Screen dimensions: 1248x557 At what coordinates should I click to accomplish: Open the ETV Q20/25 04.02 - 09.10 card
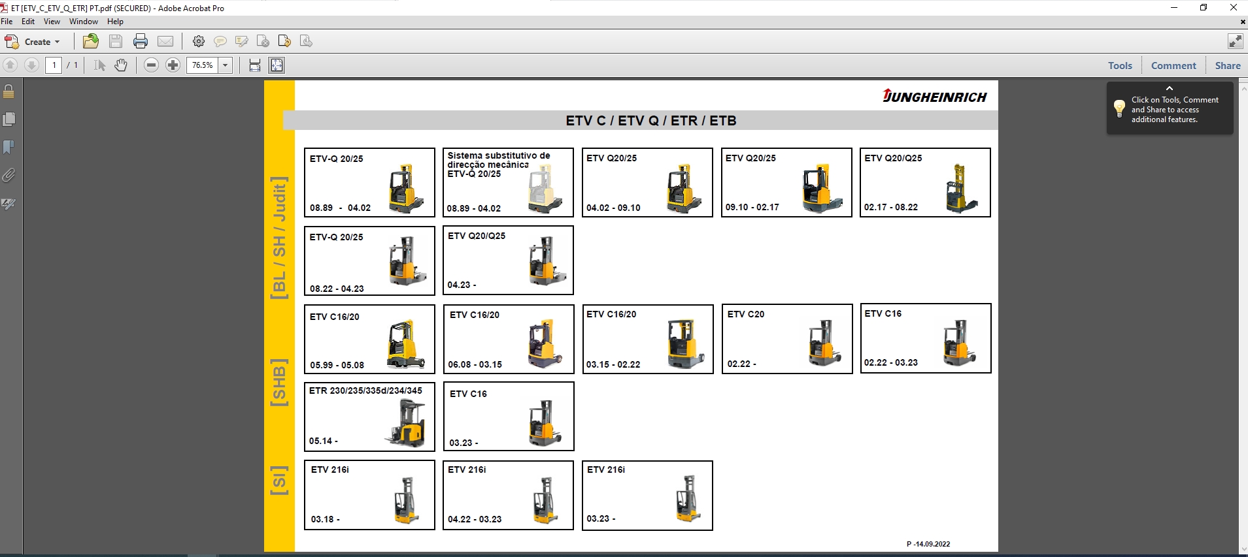647,183
